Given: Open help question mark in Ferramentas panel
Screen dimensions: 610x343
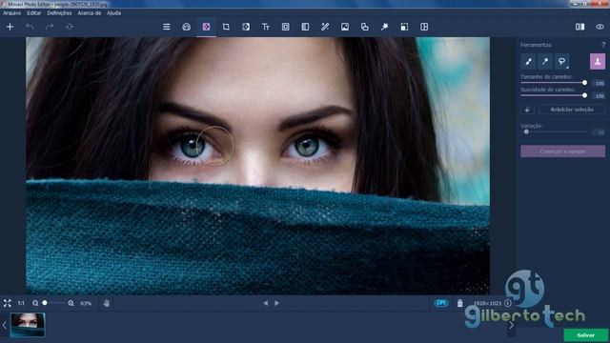Looking at the screenshot, I should (603, 45).
